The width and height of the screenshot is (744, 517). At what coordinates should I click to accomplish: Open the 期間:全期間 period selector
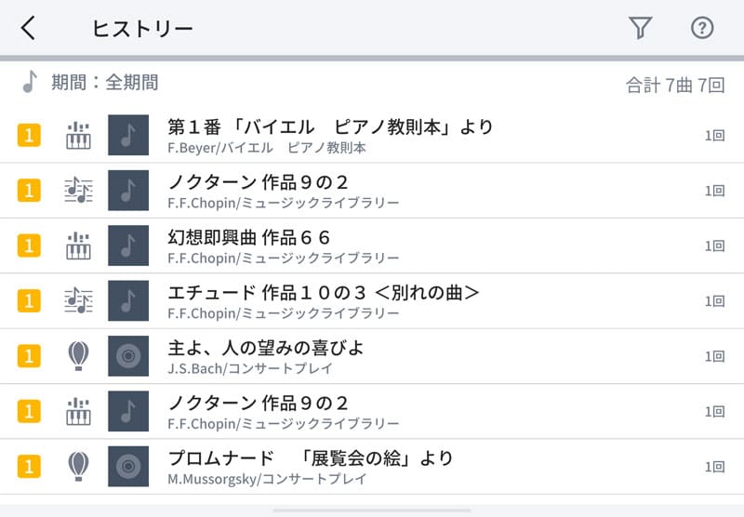pyautogui.click(x=104, y=83)
